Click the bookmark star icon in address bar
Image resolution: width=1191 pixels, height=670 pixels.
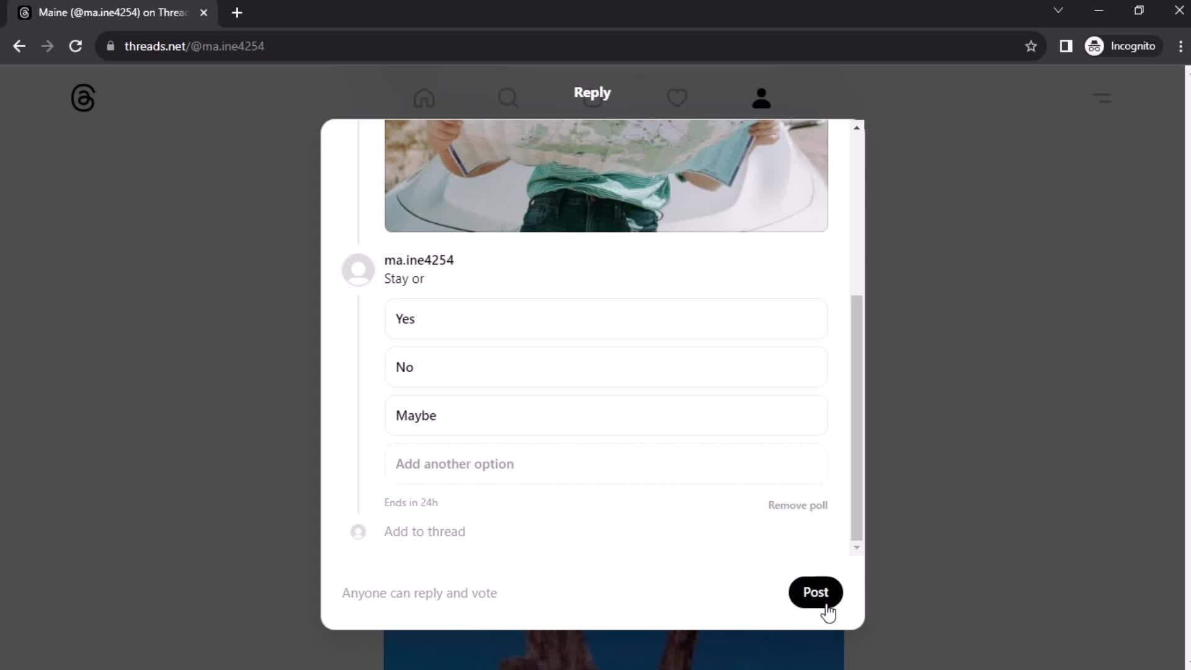1031,46
